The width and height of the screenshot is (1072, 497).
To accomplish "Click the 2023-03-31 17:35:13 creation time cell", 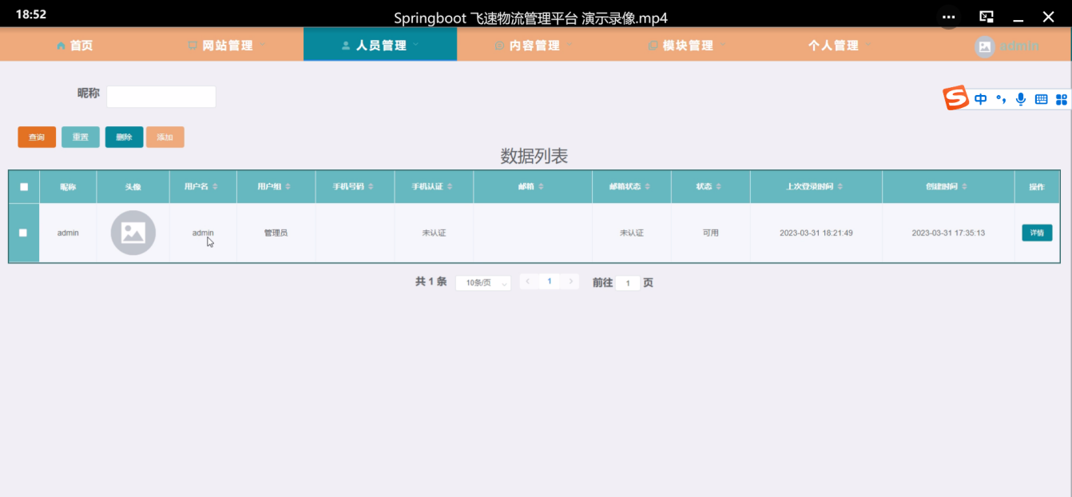I will pos(948,233).
